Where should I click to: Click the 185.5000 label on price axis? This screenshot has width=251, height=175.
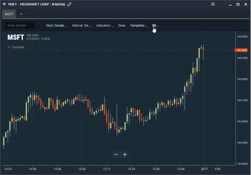242,36
